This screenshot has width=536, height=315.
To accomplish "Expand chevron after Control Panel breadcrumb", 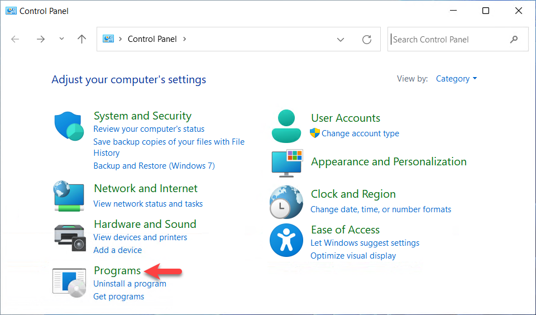I will click(x=185, y=39).
